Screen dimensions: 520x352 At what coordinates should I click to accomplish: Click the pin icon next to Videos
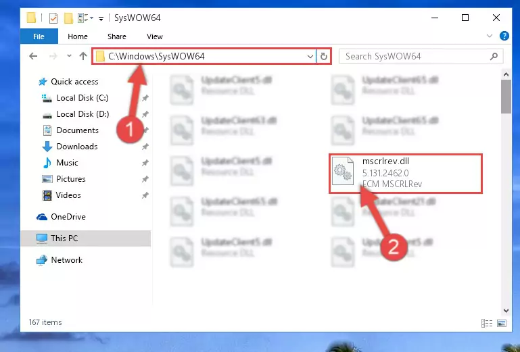[x=145, y=195]
